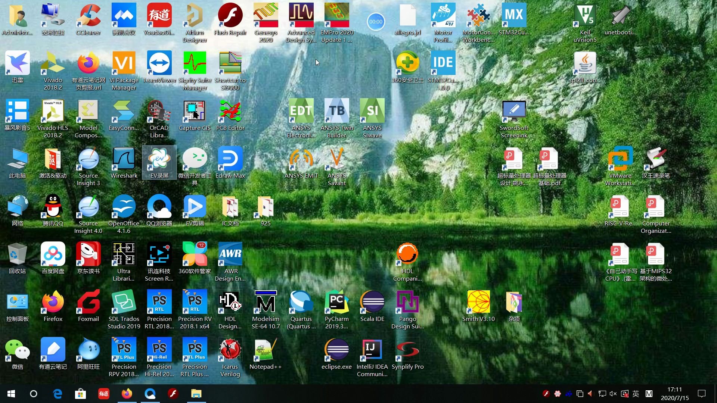Launch ANSYS Twin Builder shortcut
Viewport: 717px width, 403px height.
click(x=336, y=119)
